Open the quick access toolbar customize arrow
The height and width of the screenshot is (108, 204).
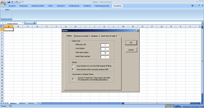coord(23,2)
